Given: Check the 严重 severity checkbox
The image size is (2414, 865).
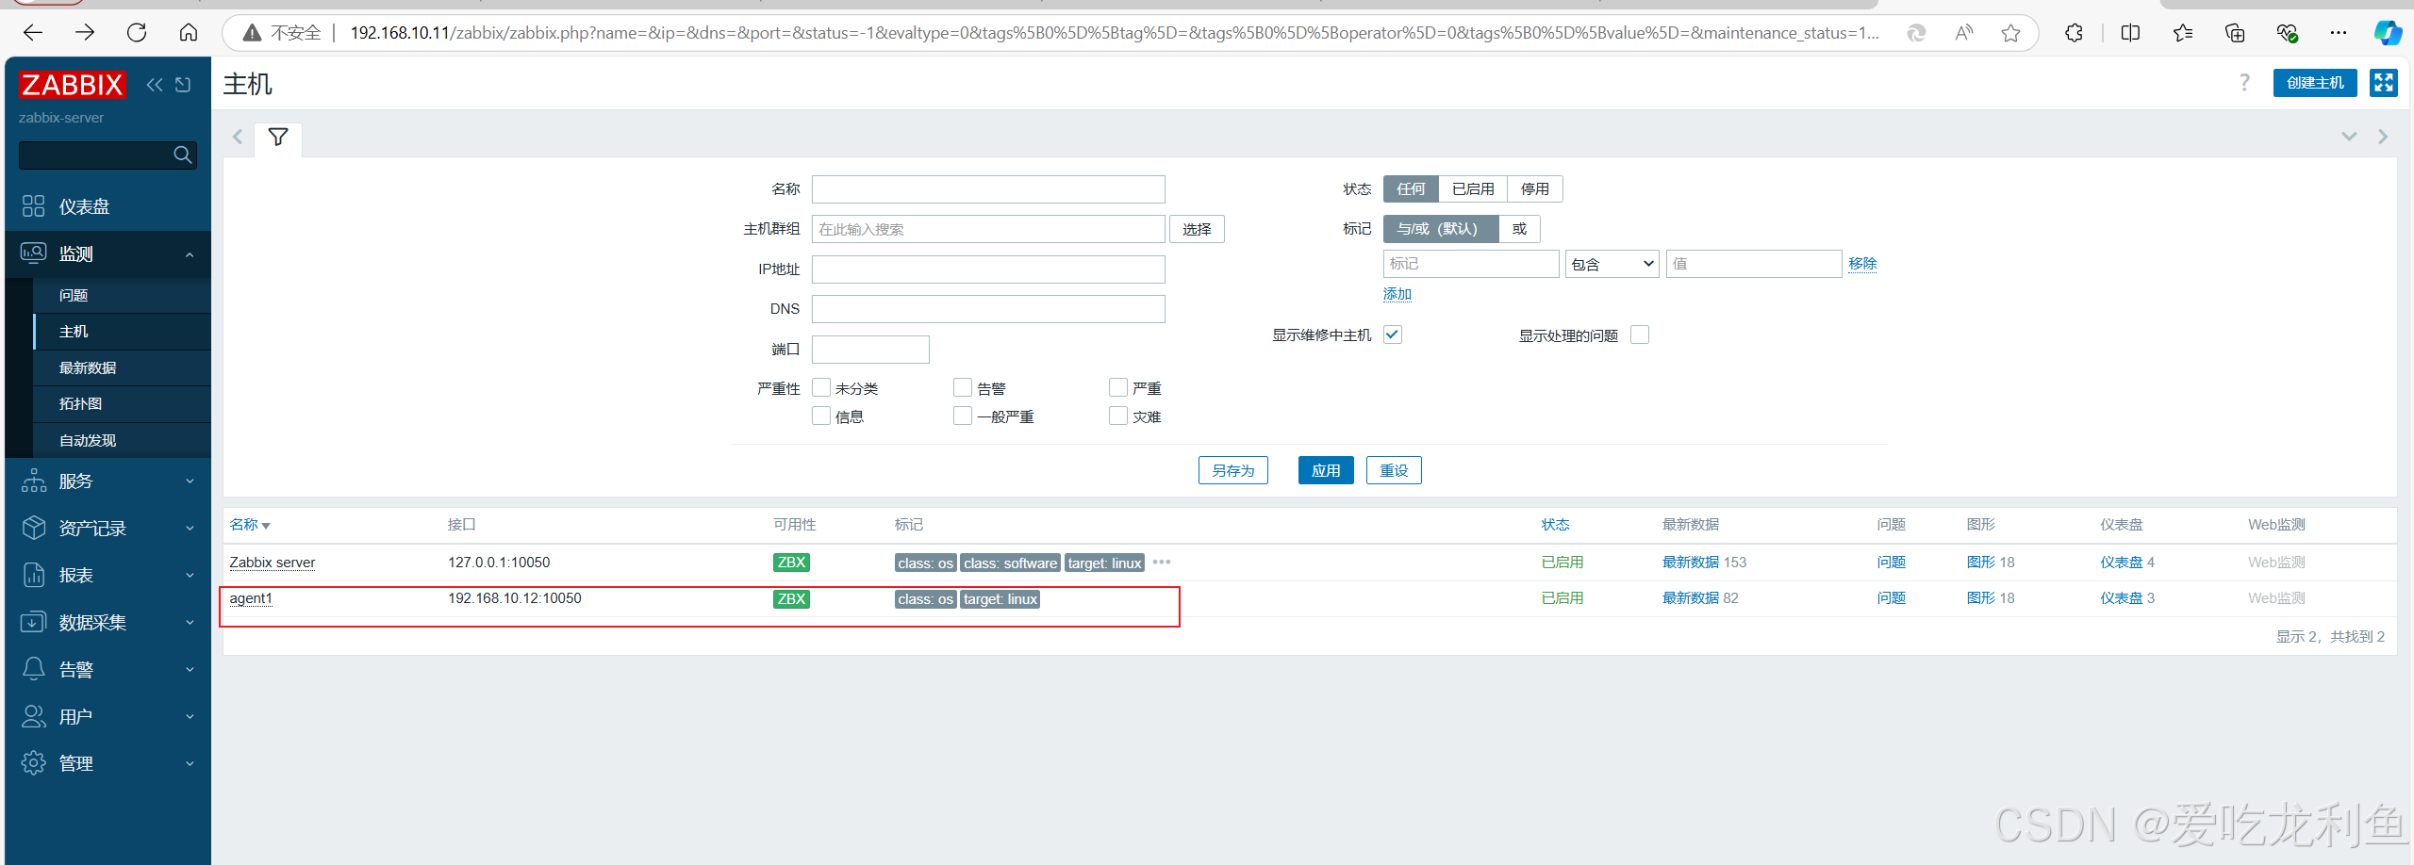Looking at the screenshot, I should pyautogui.click(x=1118, y=388).
